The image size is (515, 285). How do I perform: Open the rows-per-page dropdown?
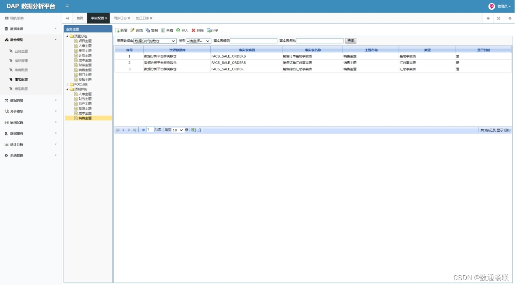(x=178, y=130)
